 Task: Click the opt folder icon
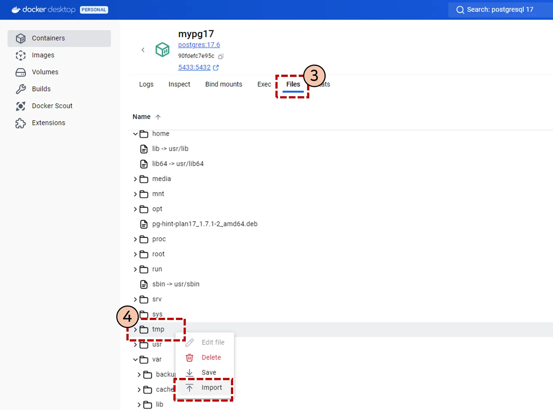(x=144, y=209)
